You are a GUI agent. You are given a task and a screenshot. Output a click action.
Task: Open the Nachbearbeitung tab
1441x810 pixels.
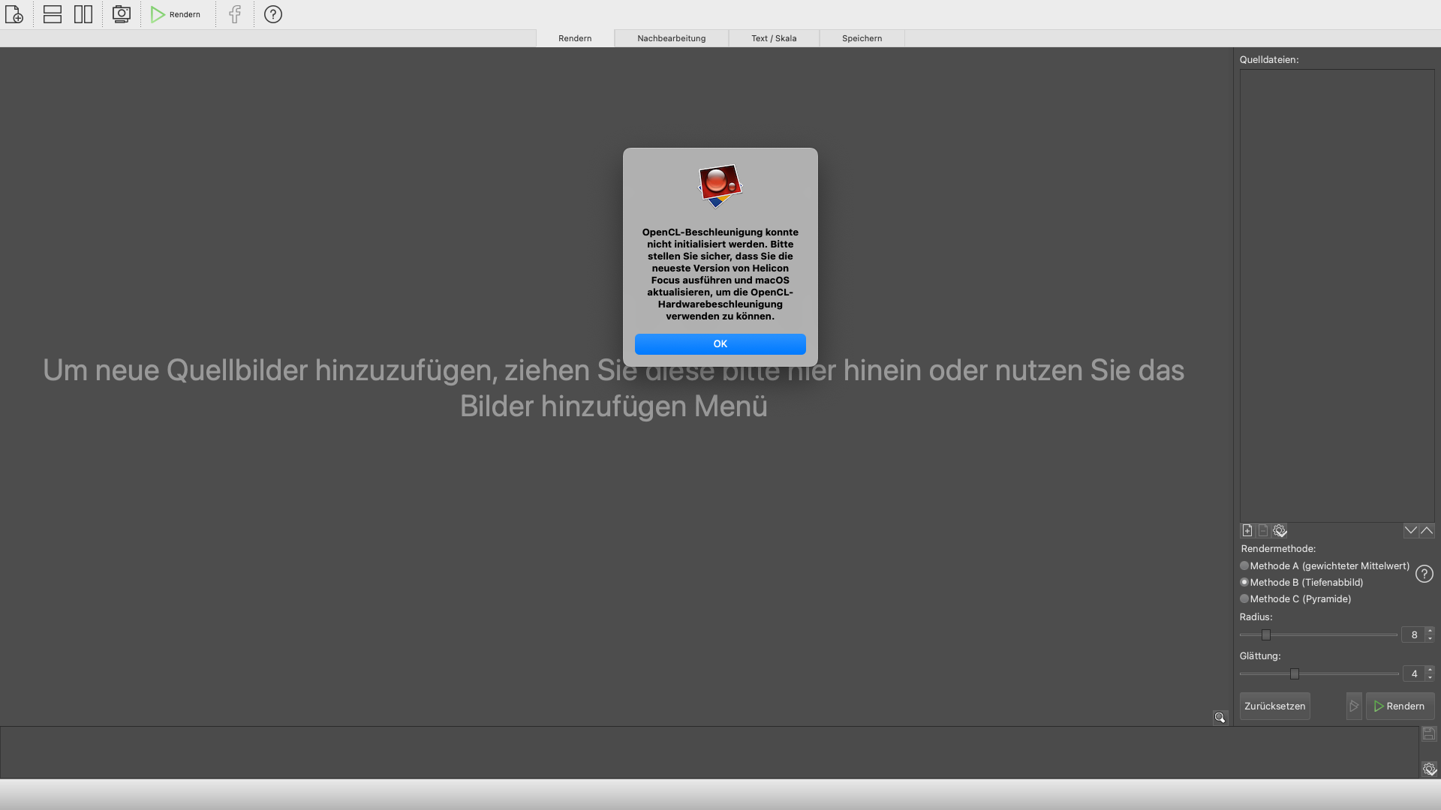coord(672,38)
